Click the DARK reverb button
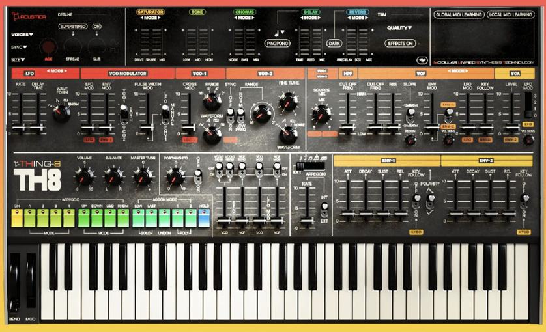 (x=334, y=44)
